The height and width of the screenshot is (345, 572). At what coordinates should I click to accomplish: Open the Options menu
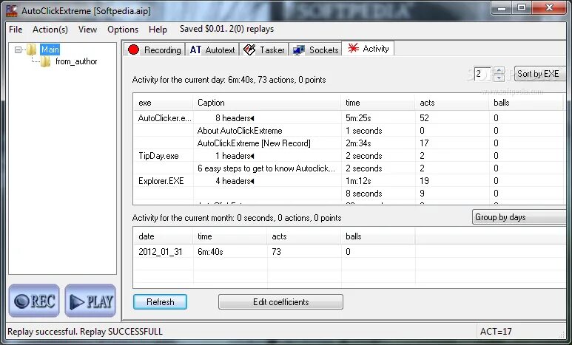coord(123,29)
